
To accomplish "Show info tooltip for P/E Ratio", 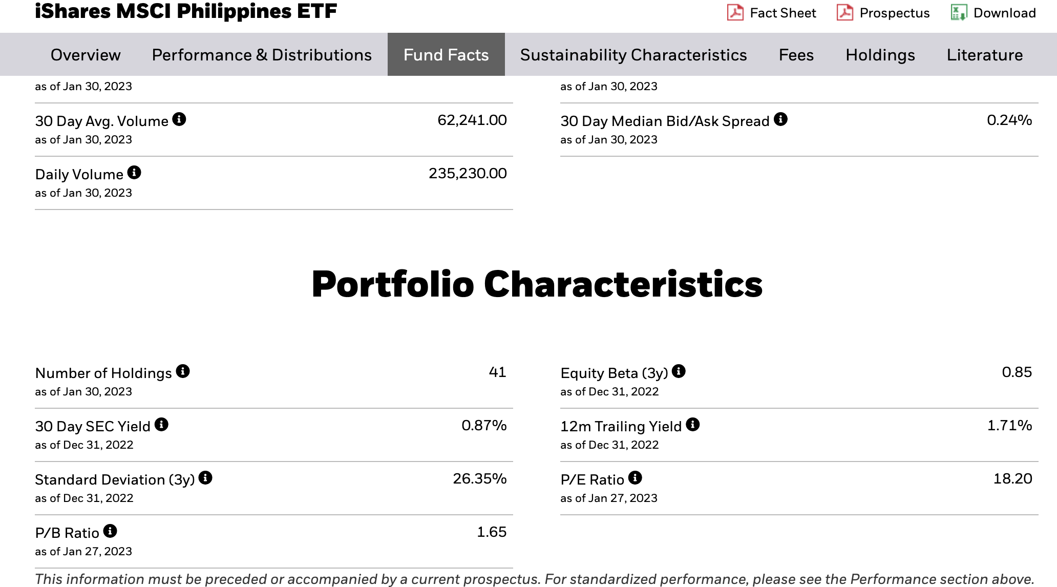I will point(635,478).
